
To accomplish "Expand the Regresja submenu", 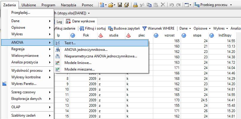I will point(27,49).
